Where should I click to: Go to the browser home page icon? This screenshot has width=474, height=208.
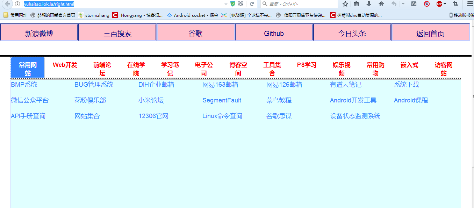381,4
